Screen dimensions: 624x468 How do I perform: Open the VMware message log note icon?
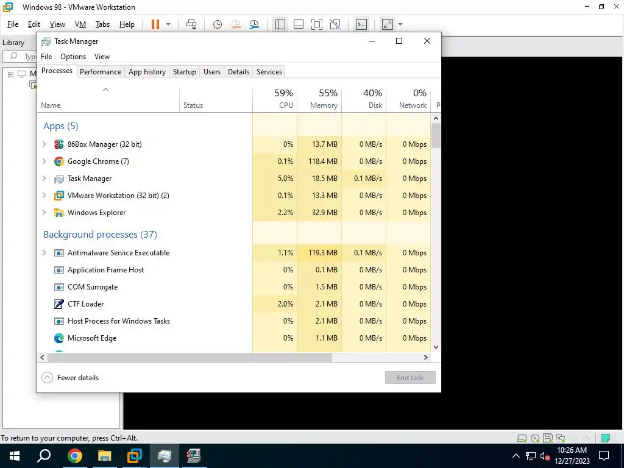[x=606, y=438]
